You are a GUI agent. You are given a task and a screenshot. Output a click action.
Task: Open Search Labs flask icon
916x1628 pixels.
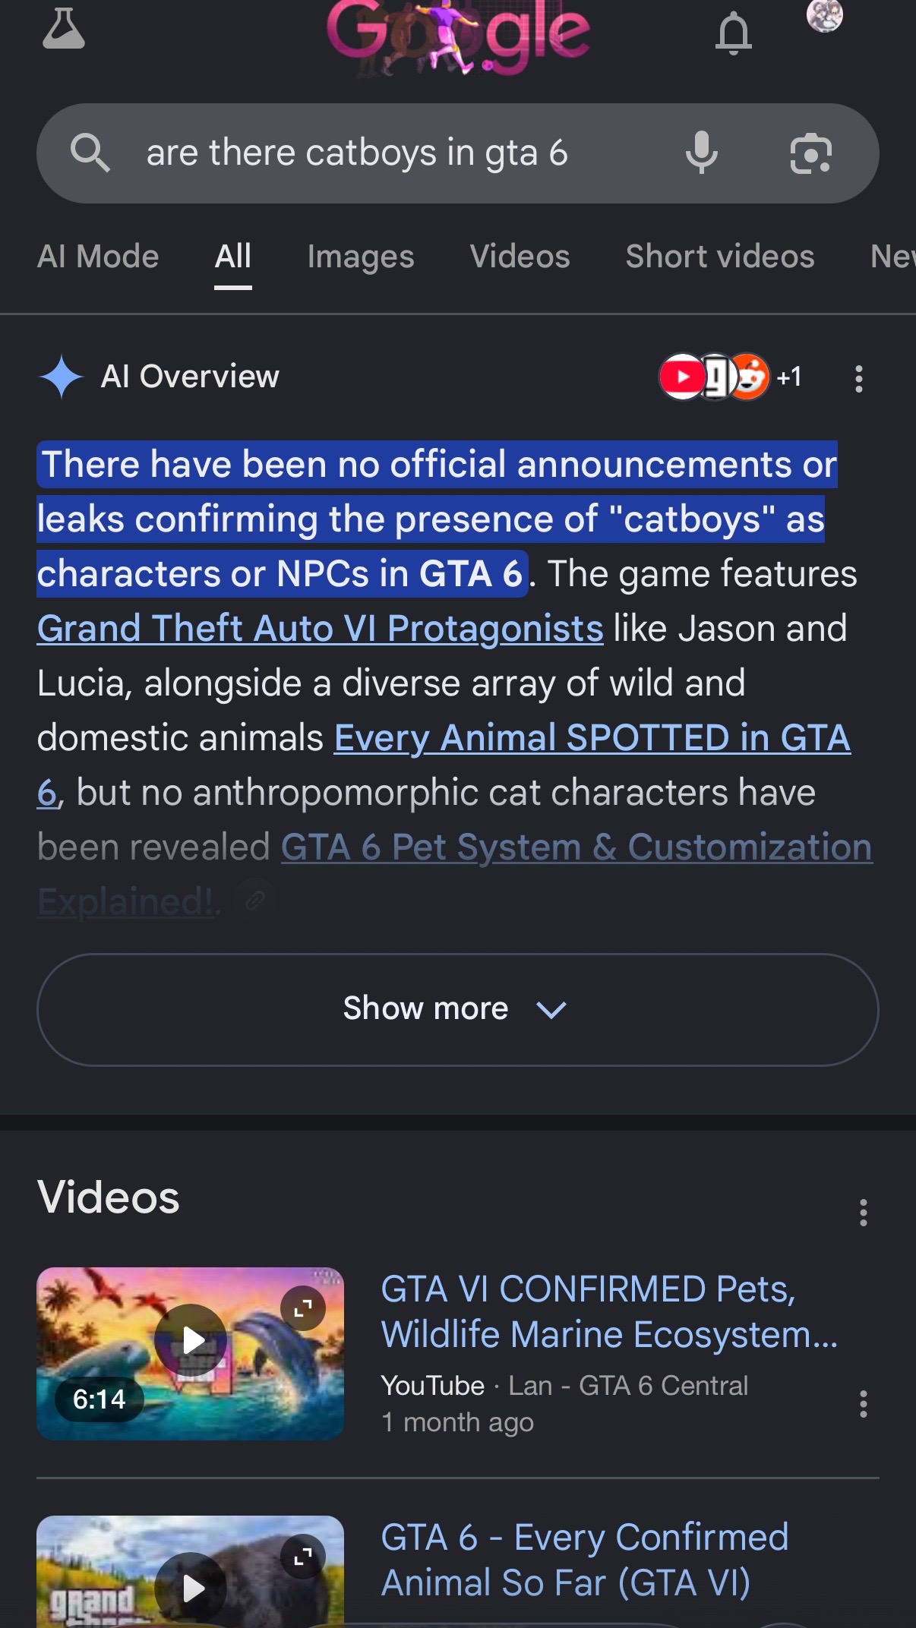pyautogui.click(x=63, y=29)
